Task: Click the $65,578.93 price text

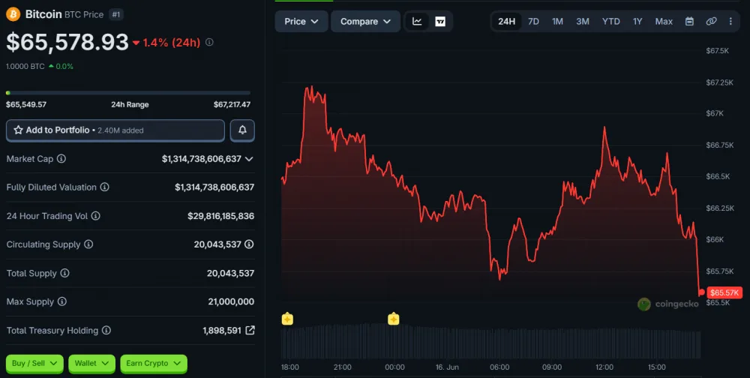Action: 67,42
